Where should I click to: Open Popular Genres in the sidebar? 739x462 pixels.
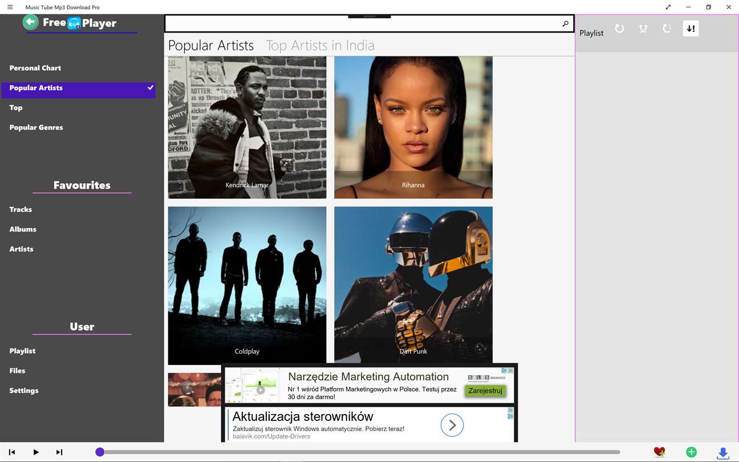pyautogui.click(x=36, y=128)
